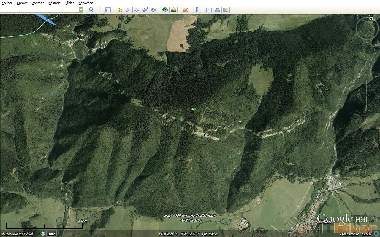Open the ruler measurement tool

(197, 10)
